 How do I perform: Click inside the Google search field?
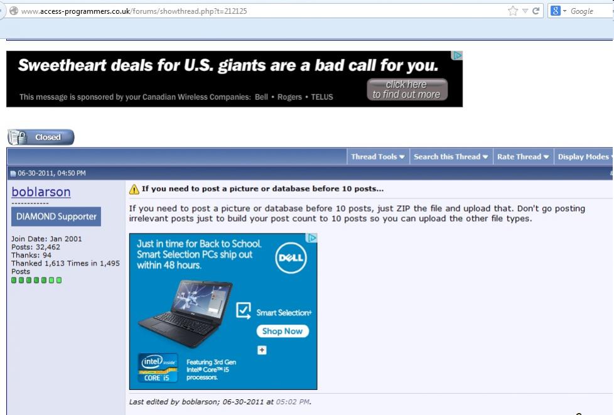pyautogui.click(x=591, y=11)
